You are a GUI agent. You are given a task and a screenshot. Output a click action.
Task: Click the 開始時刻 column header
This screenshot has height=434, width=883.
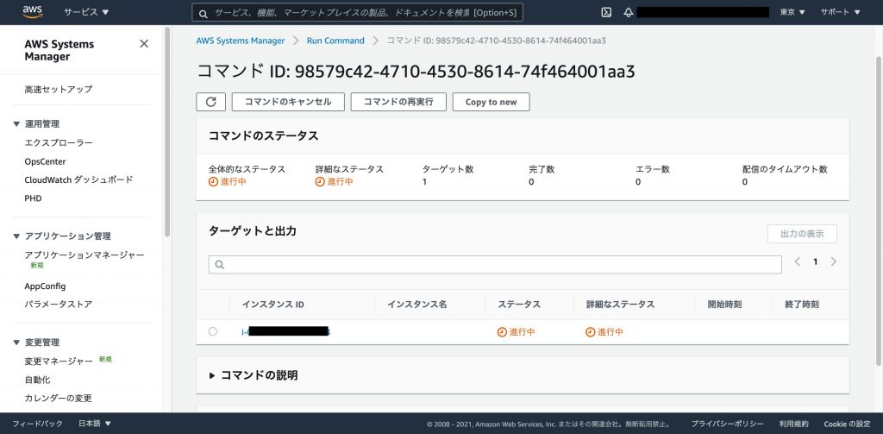pos(724,305)
